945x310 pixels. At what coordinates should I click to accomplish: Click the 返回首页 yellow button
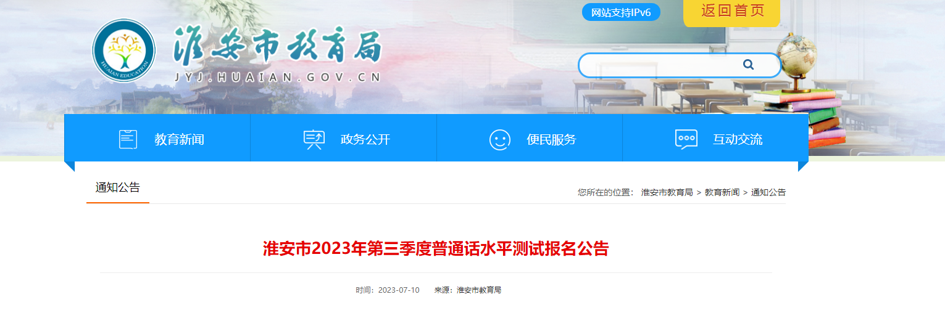732,11
